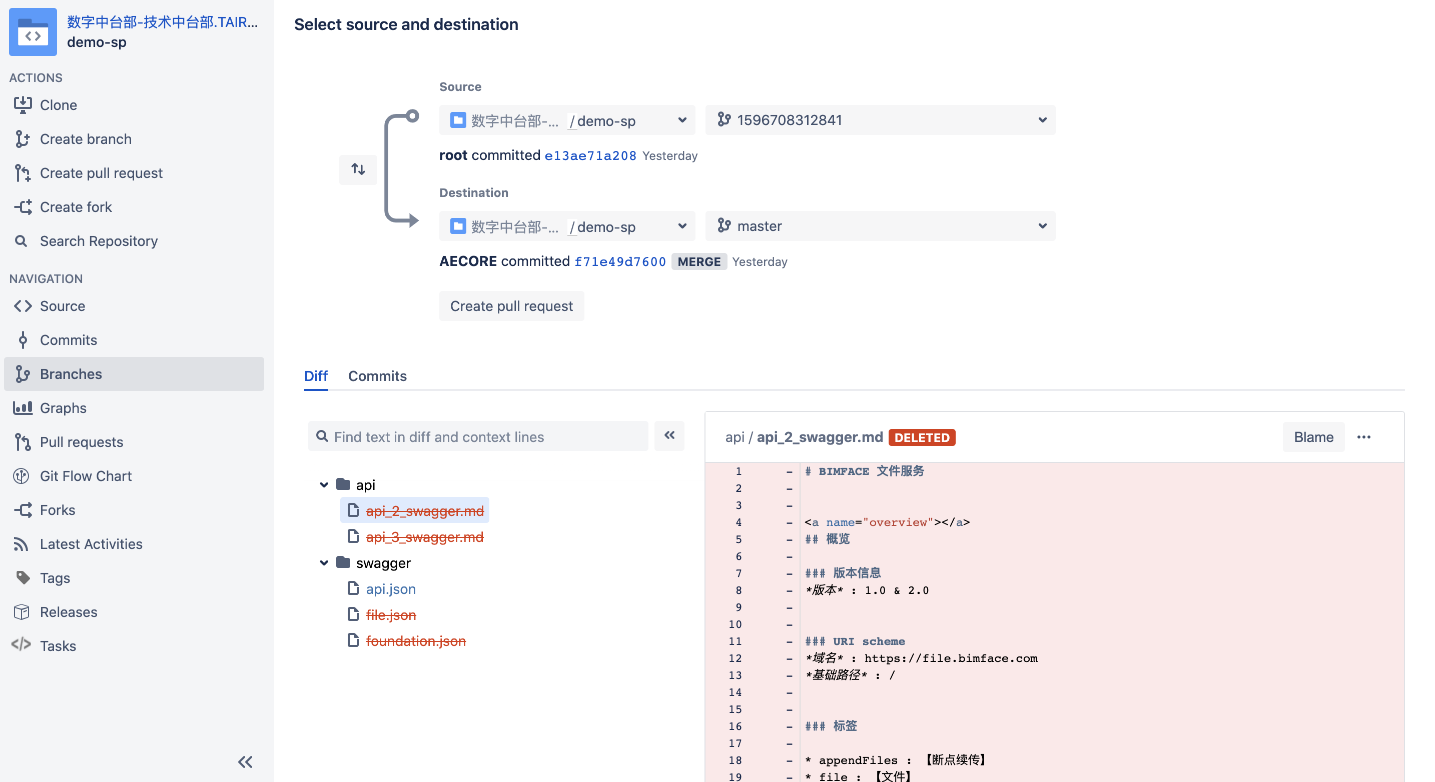Swap source and destination branches

click(358, 169)
